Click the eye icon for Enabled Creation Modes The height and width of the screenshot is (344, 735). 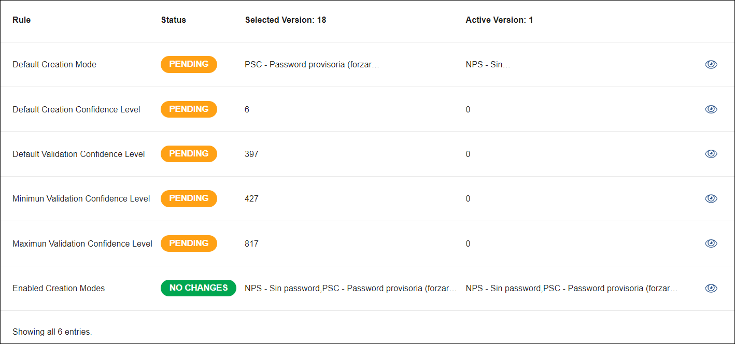click(711, 288)
